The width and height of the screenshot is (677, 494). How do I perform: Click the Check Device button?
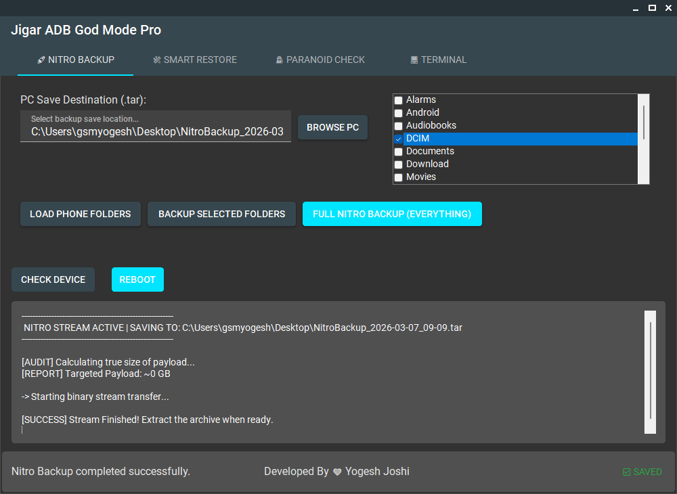[53, 279]
